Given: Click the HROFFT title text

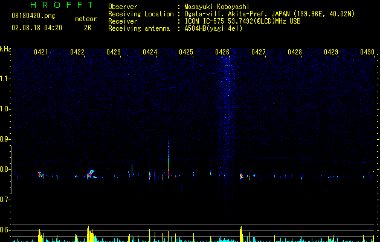Looking at the screenshot, I should click(62, 5).
